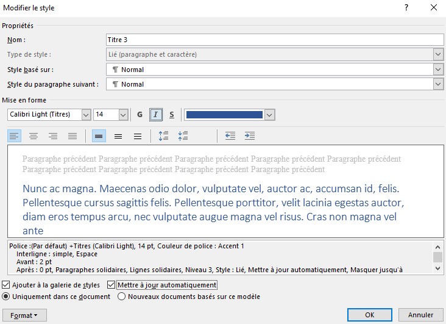Select Nouveaux documents basés sur ce modèle
The height and width of the screenshot is (324, 446).
tap(121, 297)
